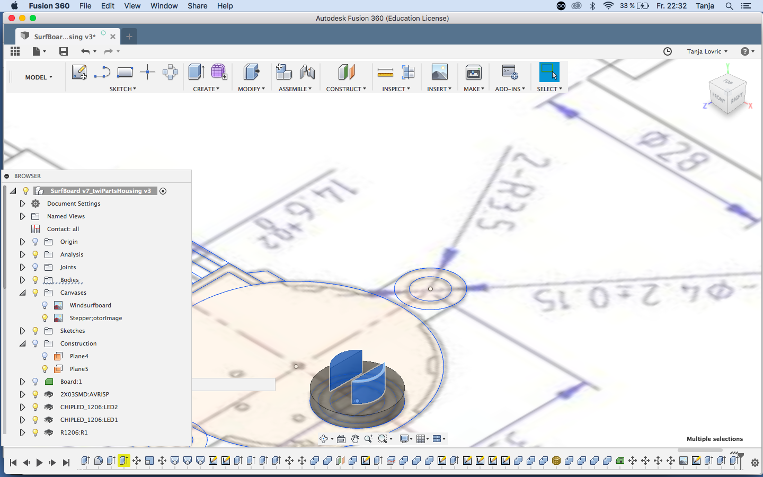Add a new document tab with plus button

(129, 37)
